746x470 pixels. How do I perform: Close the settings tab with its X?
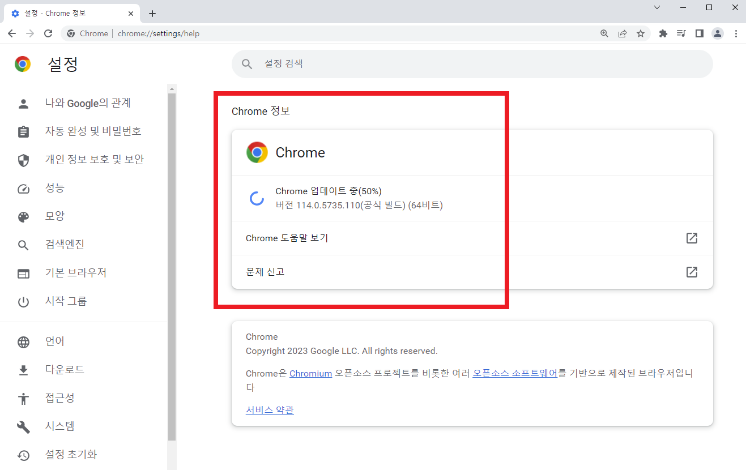[x=130, y=14]
